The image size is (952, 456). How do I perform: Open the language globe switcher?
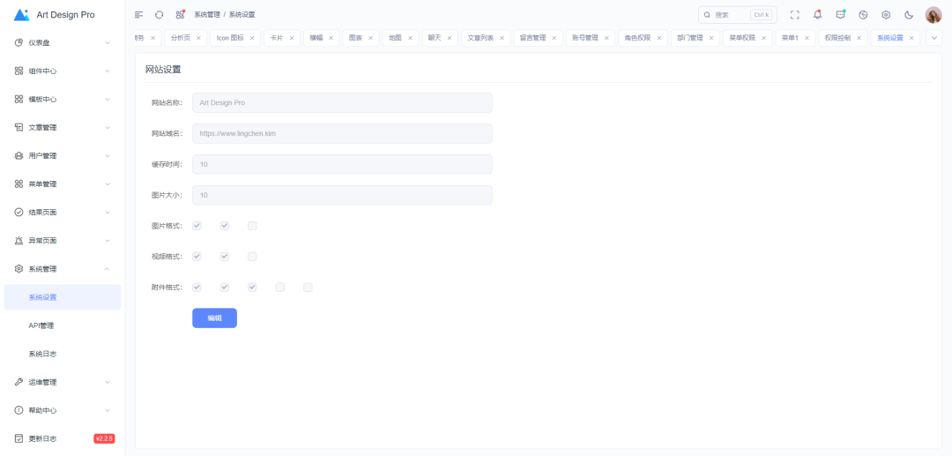click(x=863, y=15)
